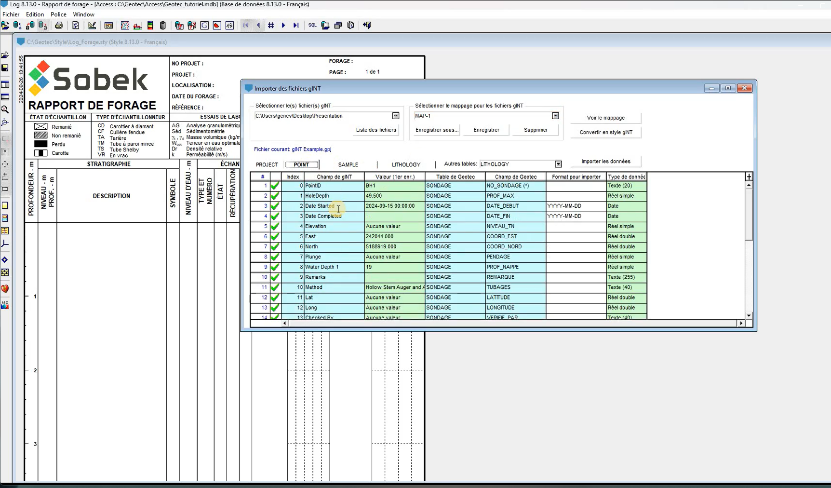
Task: Click the blue diamond icon in sidebar
Action: click(x=5, y=260)
